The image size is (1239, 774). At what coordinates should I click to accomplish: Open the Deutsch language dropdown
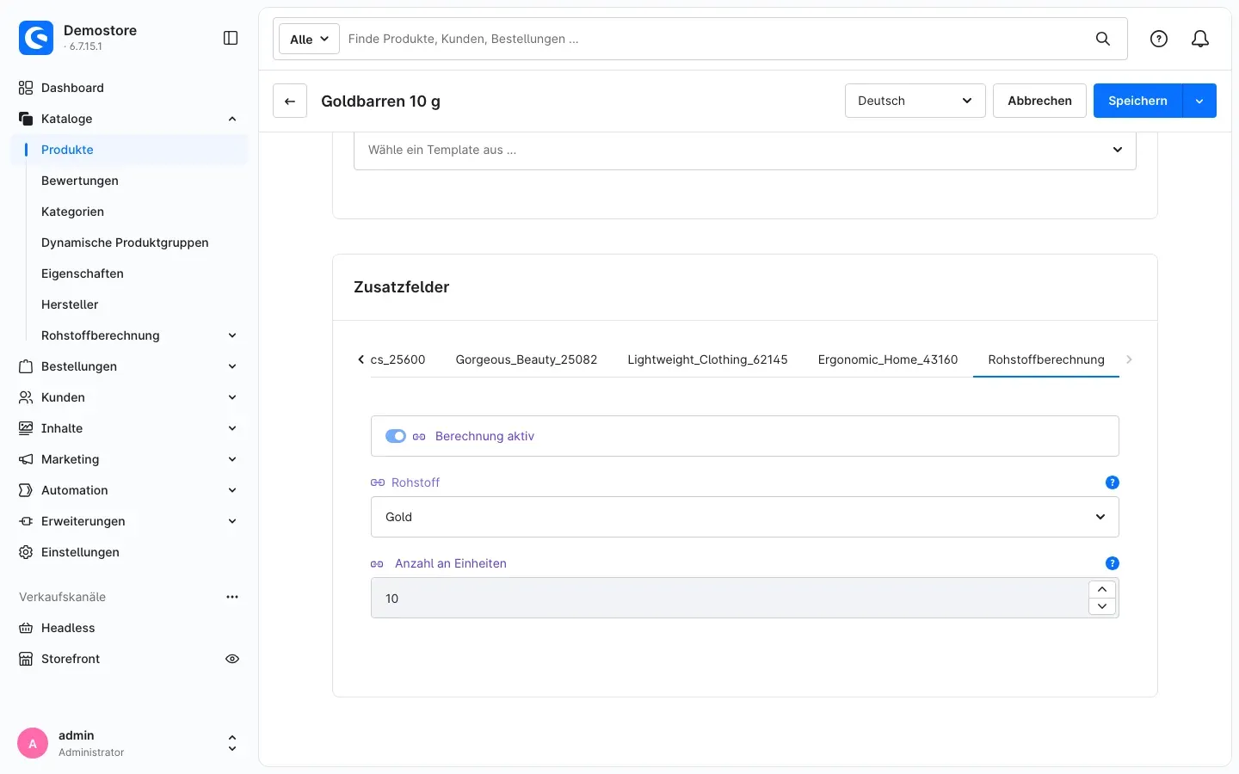[x=915, y=101]
